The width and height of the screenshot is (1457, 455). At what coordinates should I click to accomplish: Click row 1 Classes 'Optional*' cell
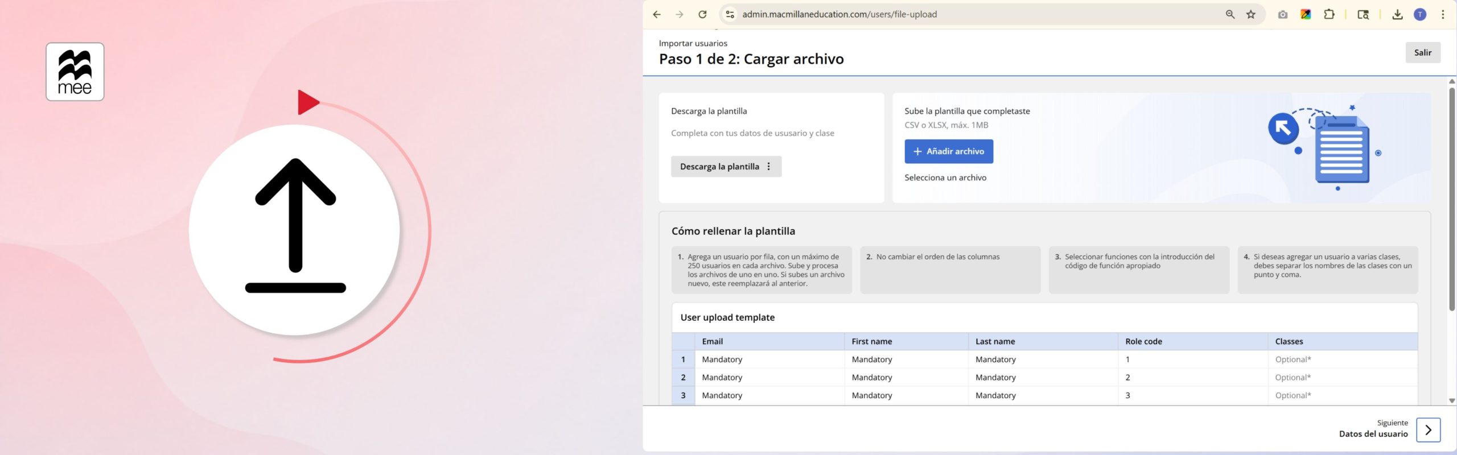tap(1343, 359)
